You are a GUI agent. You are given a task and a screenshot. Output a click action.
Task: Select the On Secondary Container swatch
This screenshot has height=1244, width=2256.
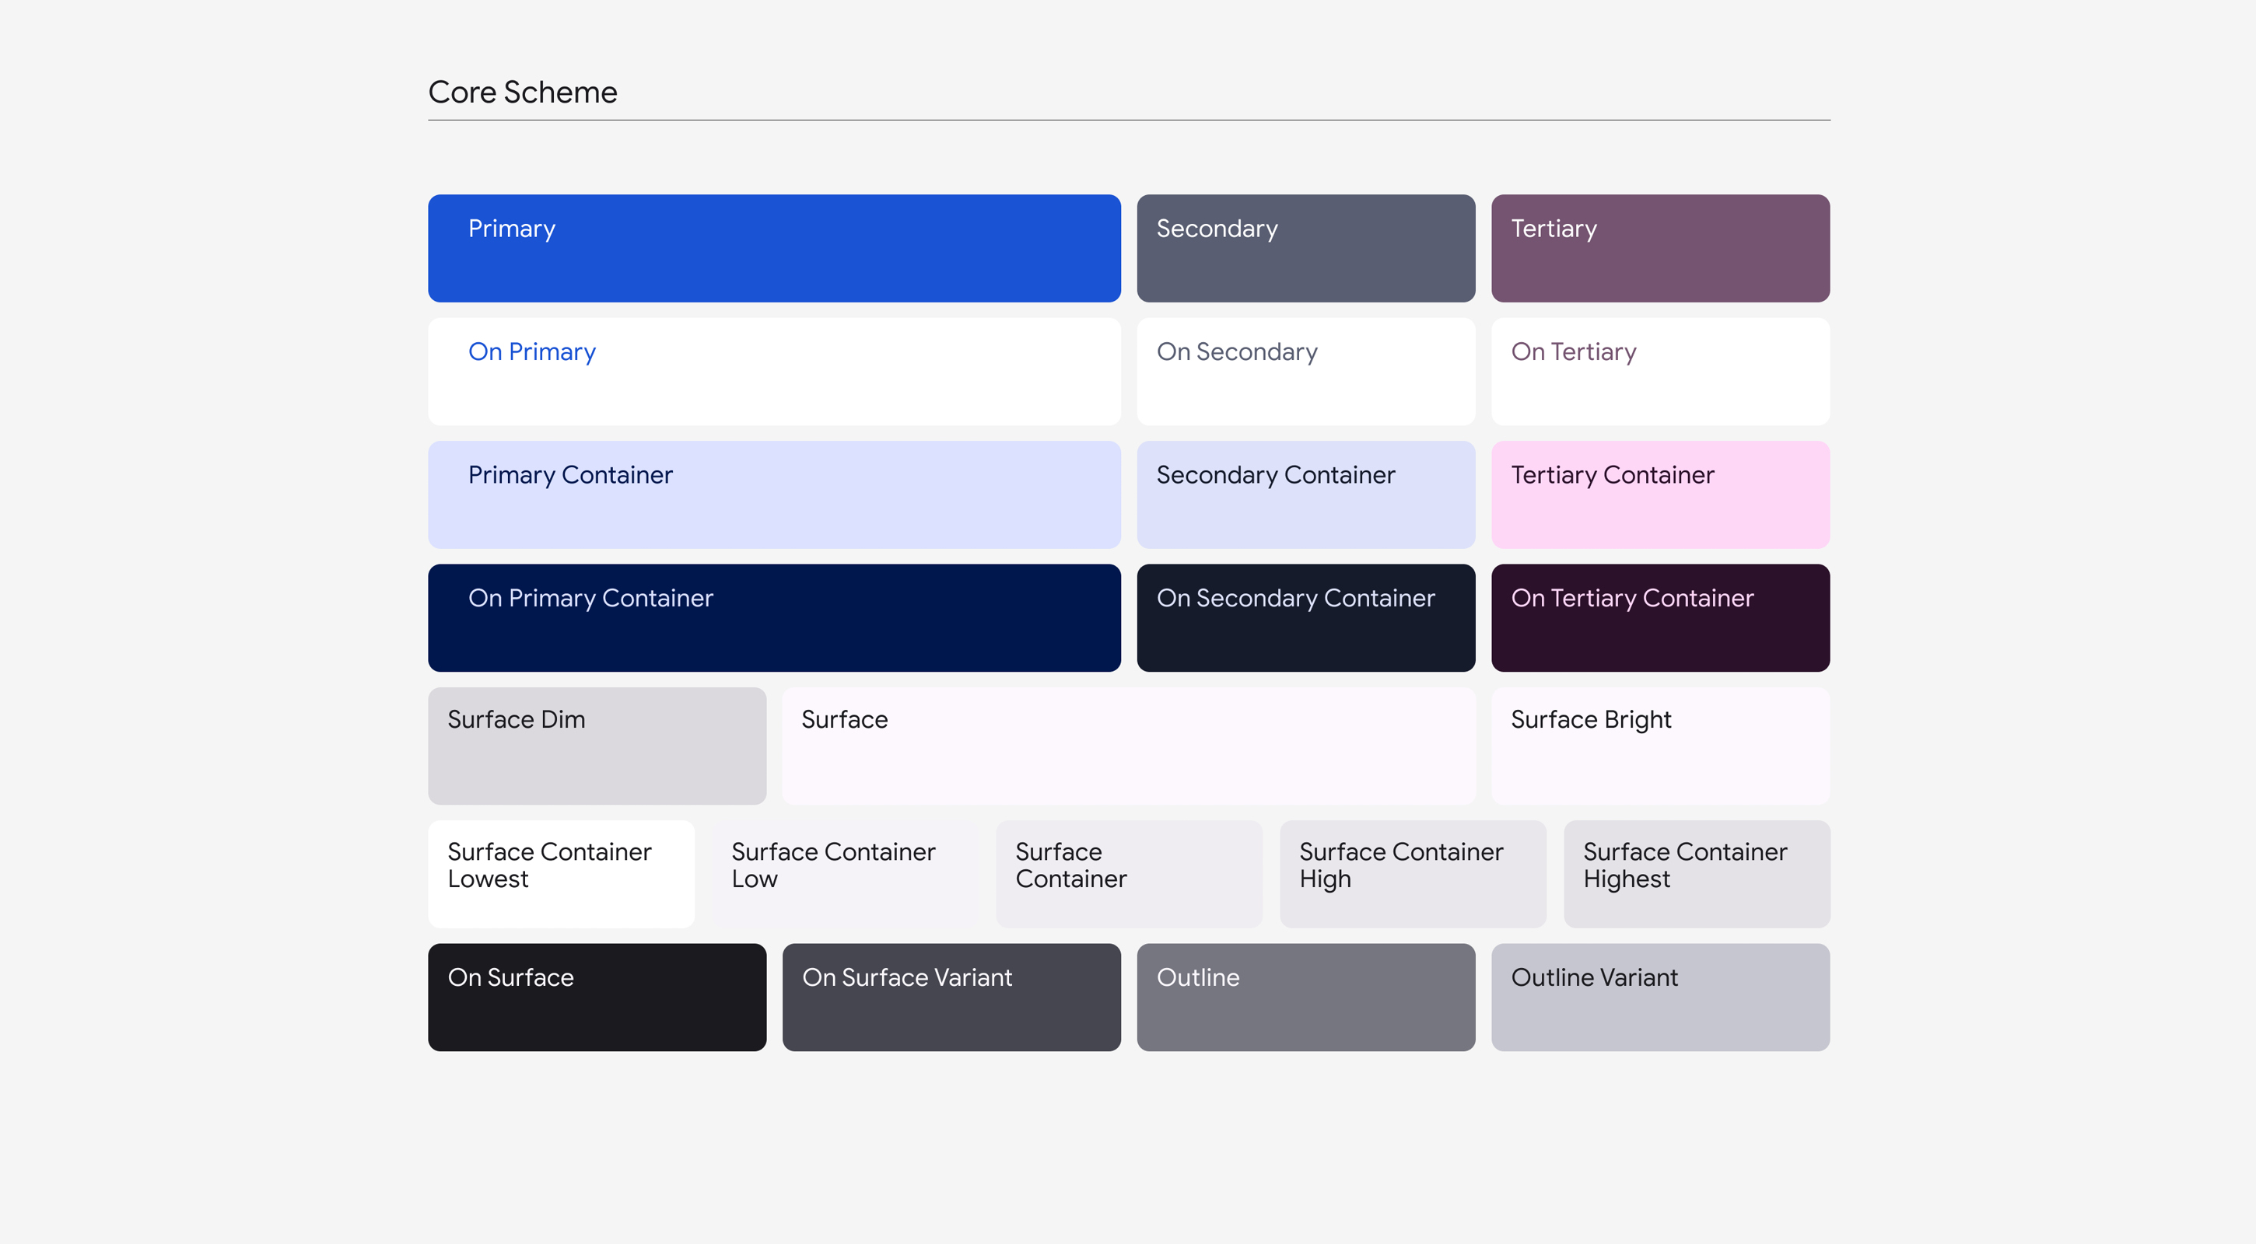point(1305,617)
